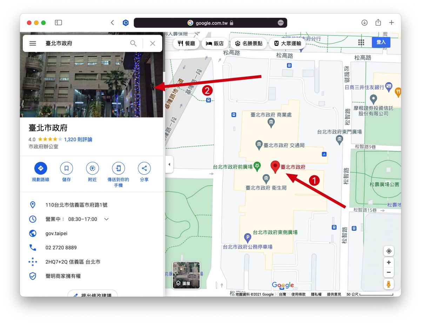Click the 規劃路線 directions icon

tap(41, 168)
